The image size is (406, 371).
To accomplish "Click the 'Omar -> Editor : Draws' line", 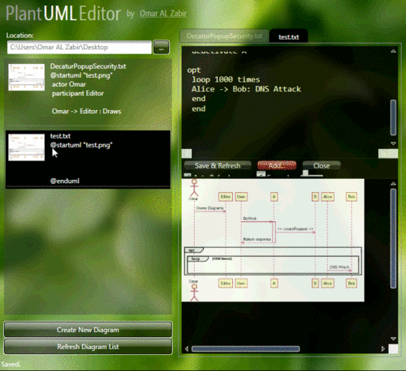I will [86, 111].
